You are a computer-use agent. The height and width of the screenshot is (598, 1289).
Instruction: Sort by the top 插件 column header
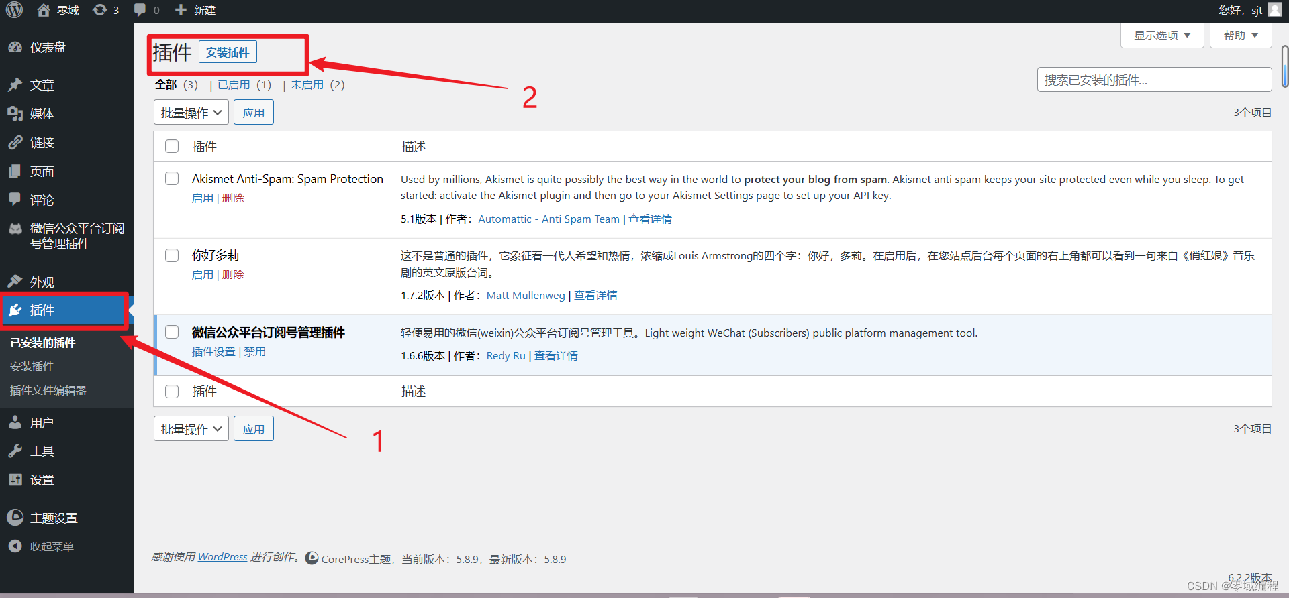pos(204,146)
